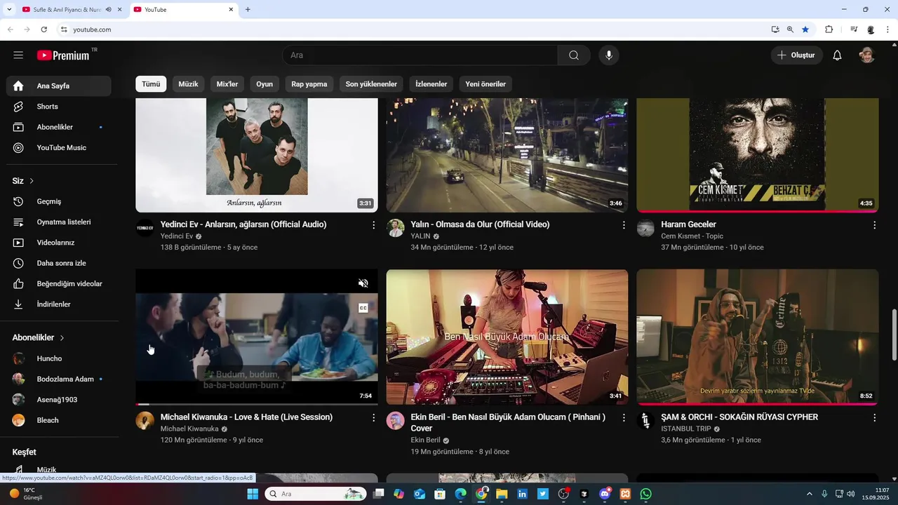The image size is (898, 505).
Task: Open ISTANBUL TRIP channel avatar
Action: pos(645,420)
